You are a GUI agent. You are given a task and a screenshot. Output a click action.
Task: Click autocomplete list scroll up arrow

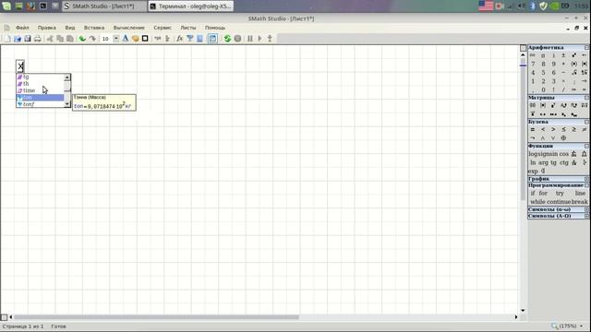67,77
